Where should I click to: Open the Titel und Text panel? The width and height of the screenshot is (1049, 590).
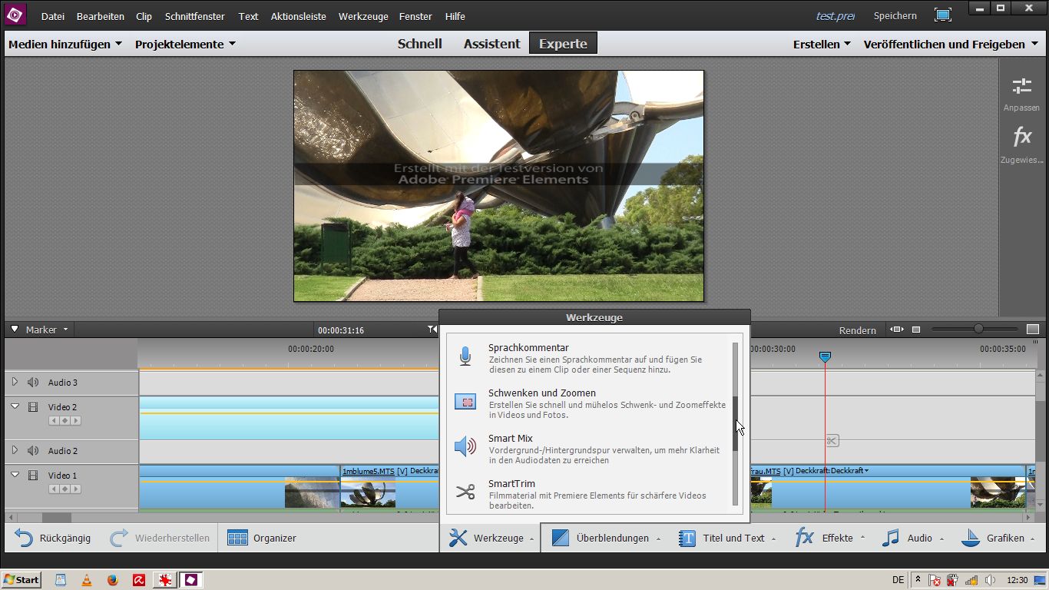726,538
